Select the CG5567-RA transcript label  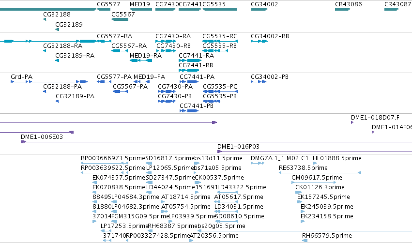[129, 46]
